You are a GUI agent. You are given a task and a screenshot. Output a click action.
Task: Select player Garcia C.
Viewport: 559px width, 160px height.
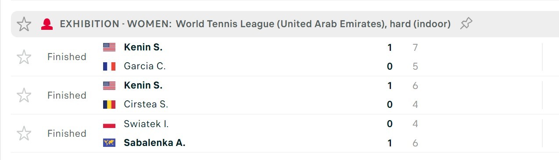point(145,66)
